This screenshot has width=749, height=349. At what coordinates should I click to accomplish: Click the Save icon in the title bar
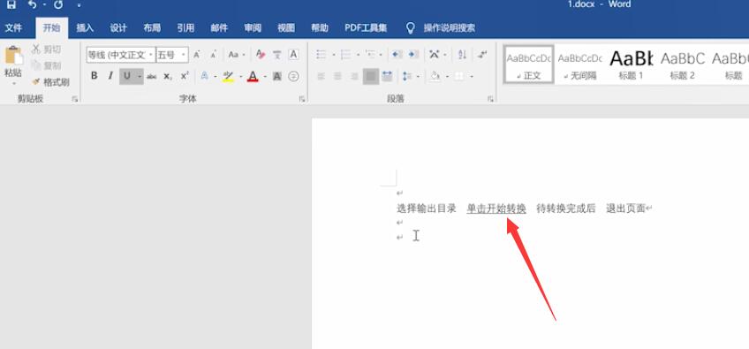tap(11, 4)
